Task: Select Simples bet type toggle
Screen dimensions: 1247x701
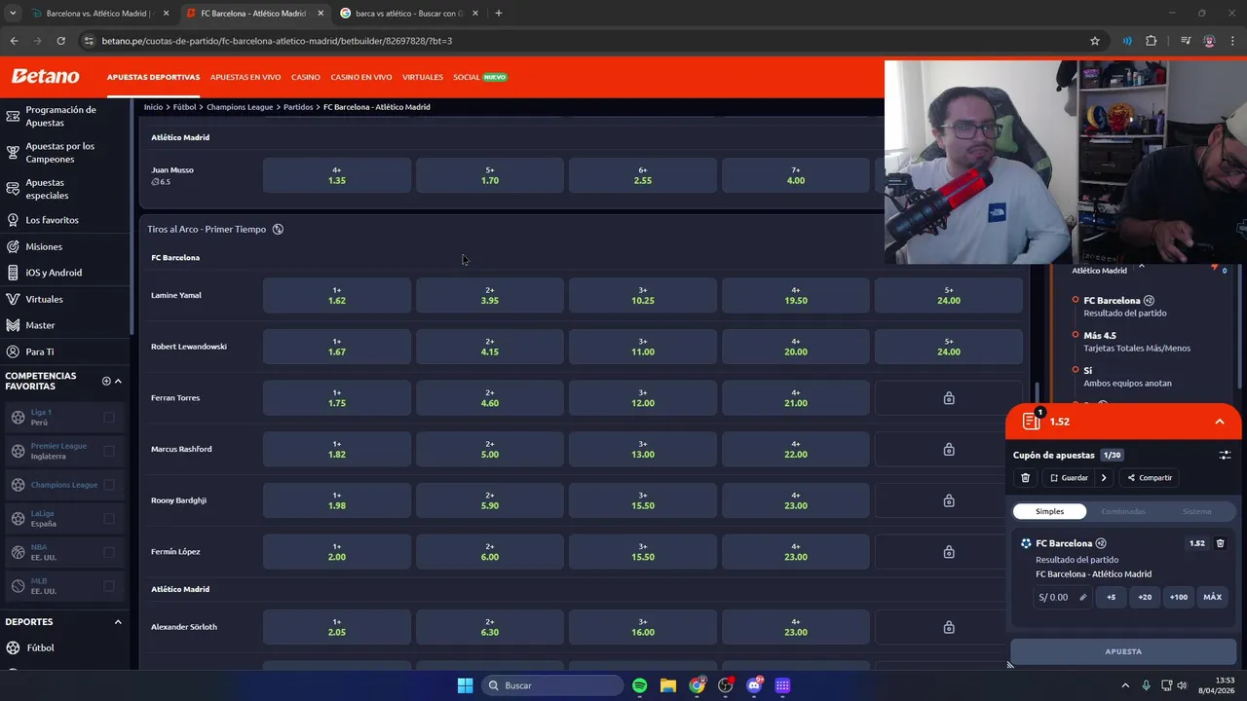Action: tap(1049, 511)
